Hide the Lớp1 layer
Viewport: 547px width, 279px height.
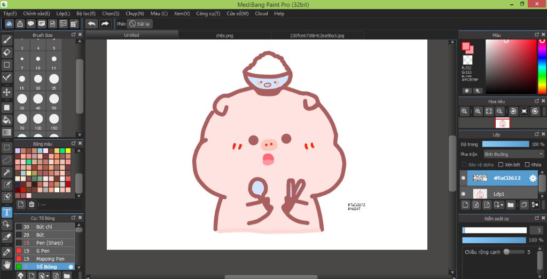[x=463, y=194]
